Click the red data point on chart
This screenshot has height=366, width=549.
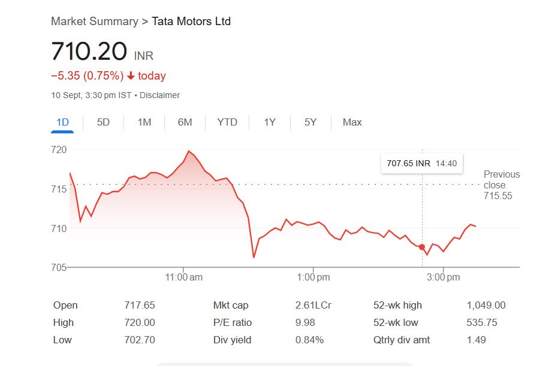click(x=422, y=247)
